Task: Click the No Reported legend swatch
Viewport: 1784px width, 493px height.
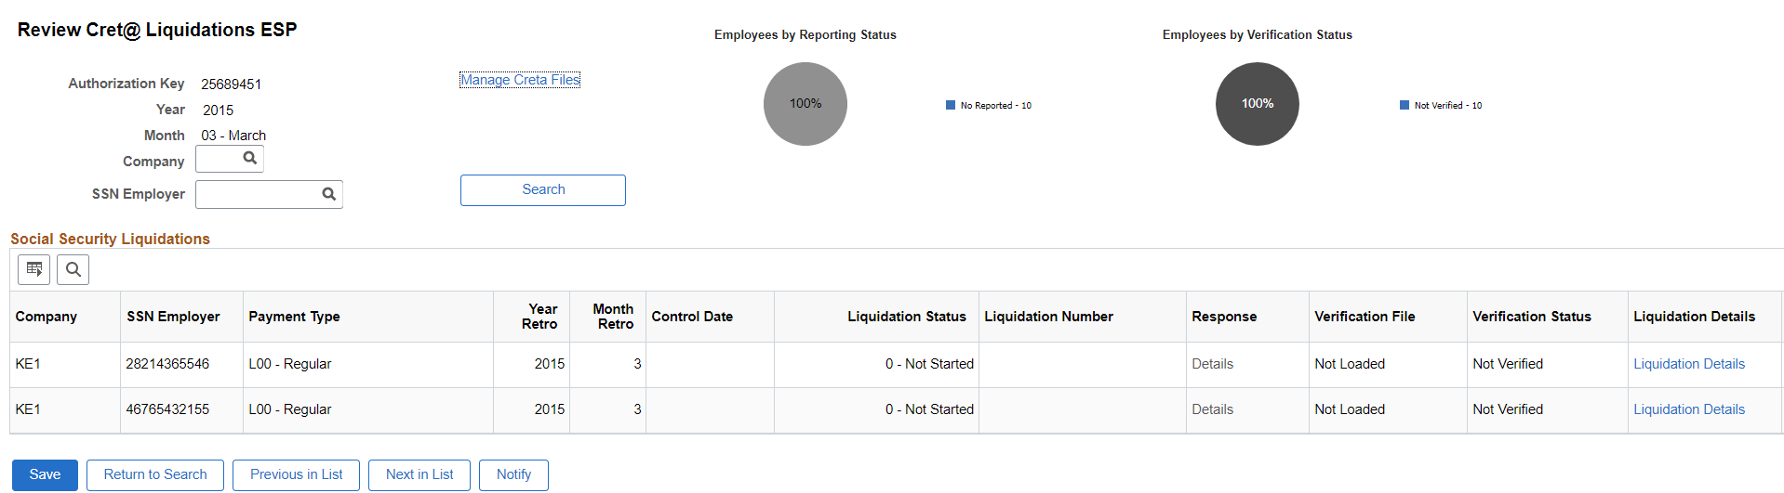Action: tap(951, 105)
